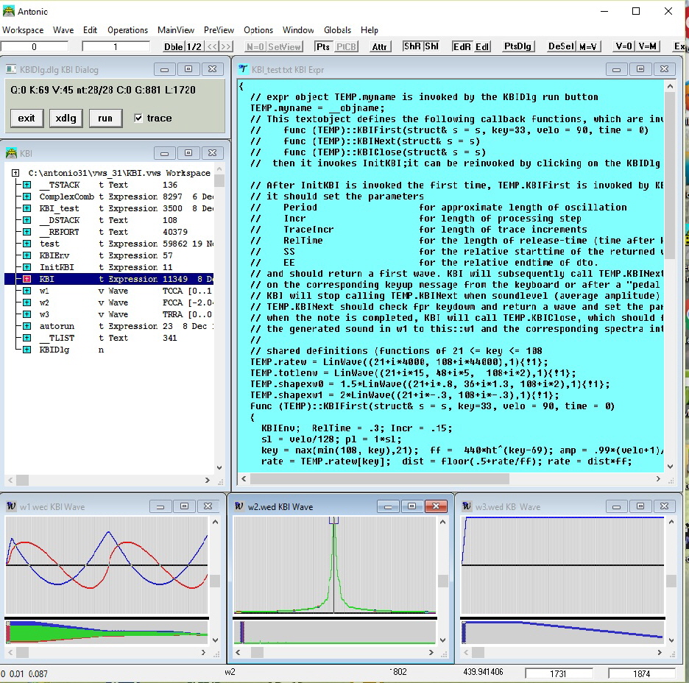Select the PtsDlg toolbar button
The image size is (689, 683).
pos(517,46)
